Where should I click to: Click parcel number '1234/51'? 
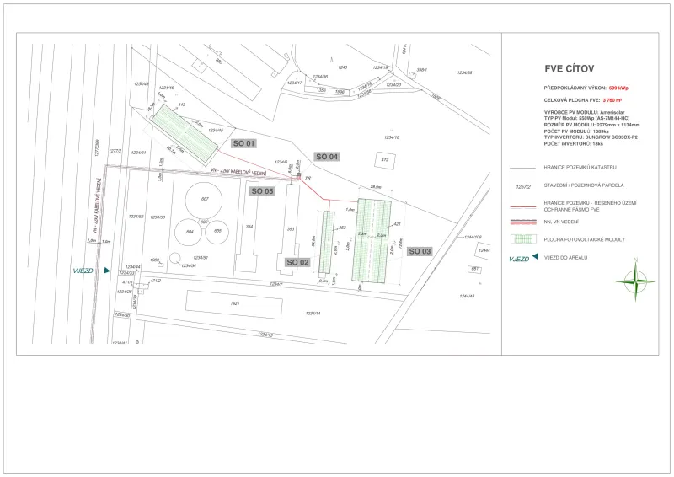pyautogui.click(x=201, y=258)
